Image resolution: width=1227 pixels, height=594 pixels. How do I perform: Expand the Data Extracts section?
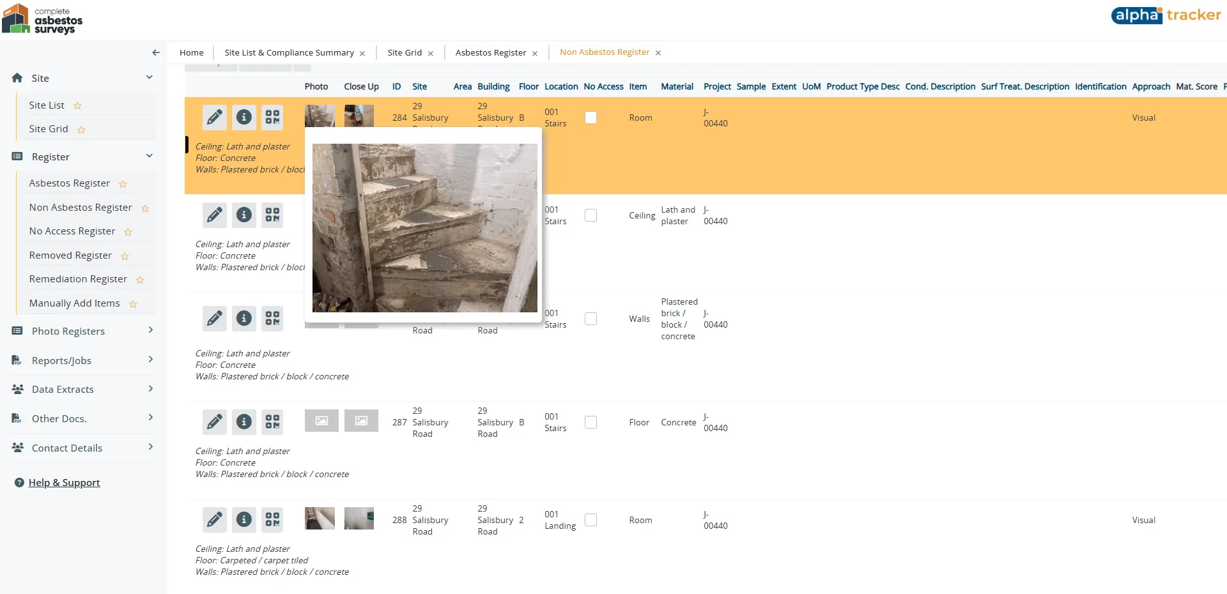pos(151,388)
